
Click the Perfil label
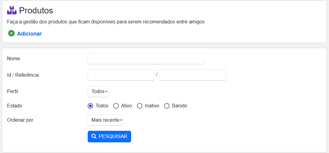12,91
